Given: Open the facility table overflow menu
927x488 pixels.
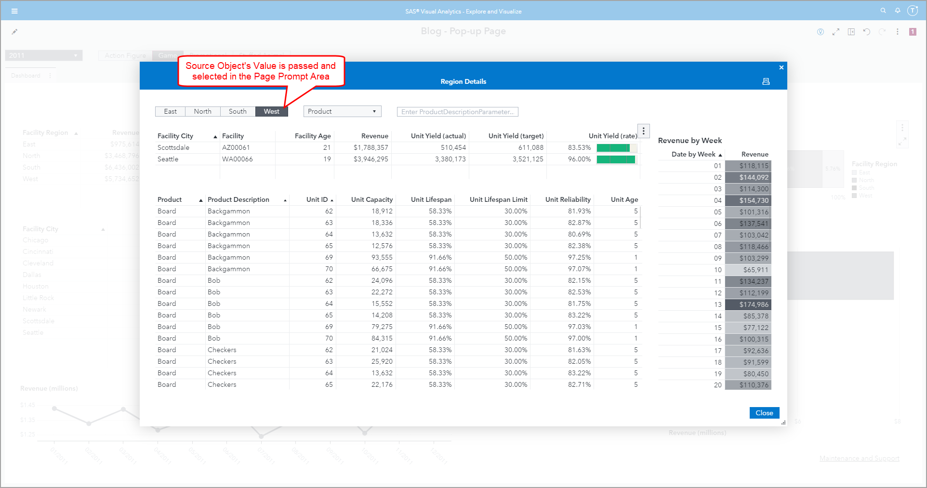Looking at the screenshot, I should click(x=644, y=131).
